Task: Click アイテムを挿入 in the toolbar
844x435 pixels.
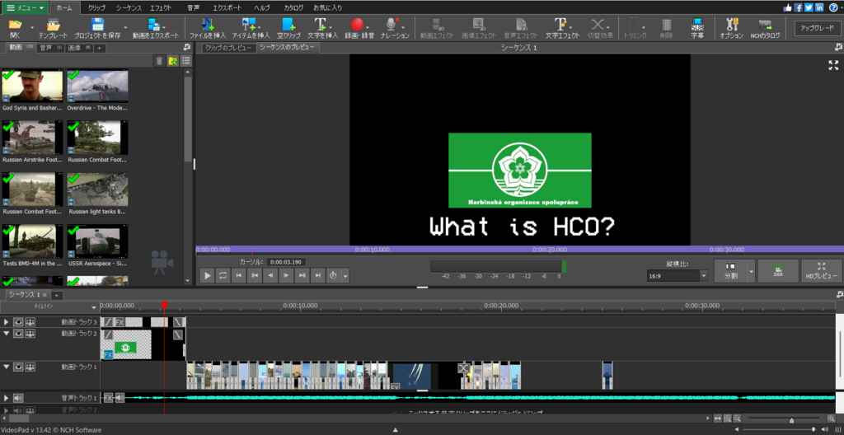Action: point(251,28)
